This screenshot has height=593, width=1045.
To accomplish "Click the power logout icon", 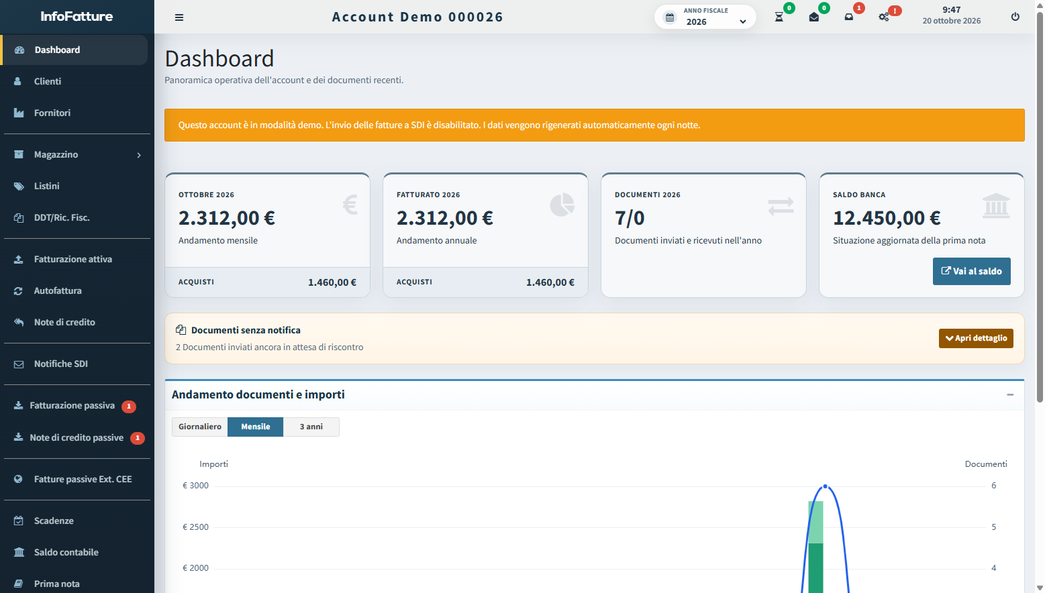I will [x=1015, y=17].
